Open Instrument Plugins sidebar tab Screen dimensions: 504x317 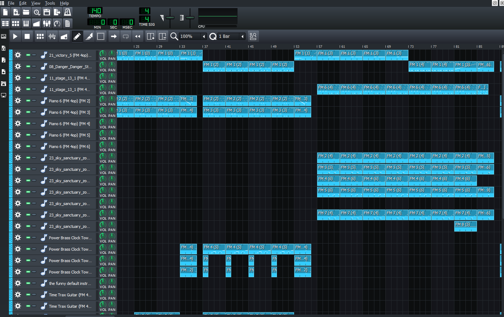pyautogui.click(x=4, y=37)
